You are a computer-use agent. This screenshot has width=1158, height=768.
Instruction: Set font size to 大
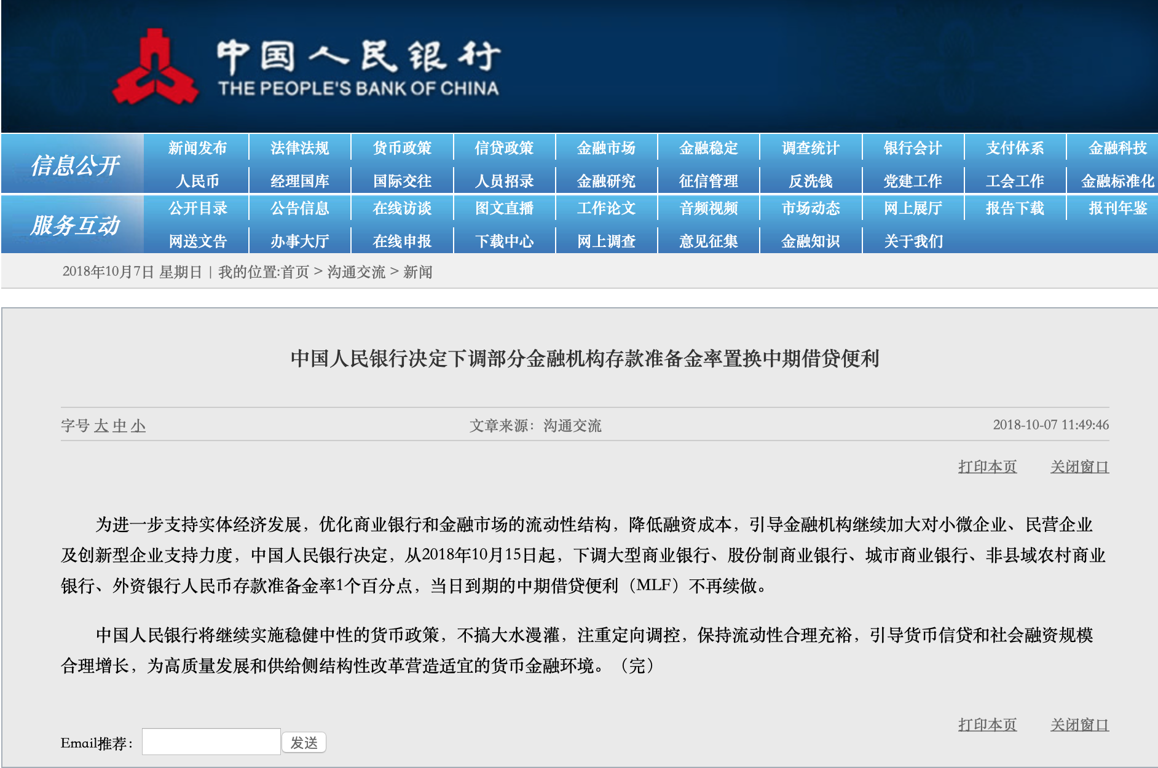point(101,426)
